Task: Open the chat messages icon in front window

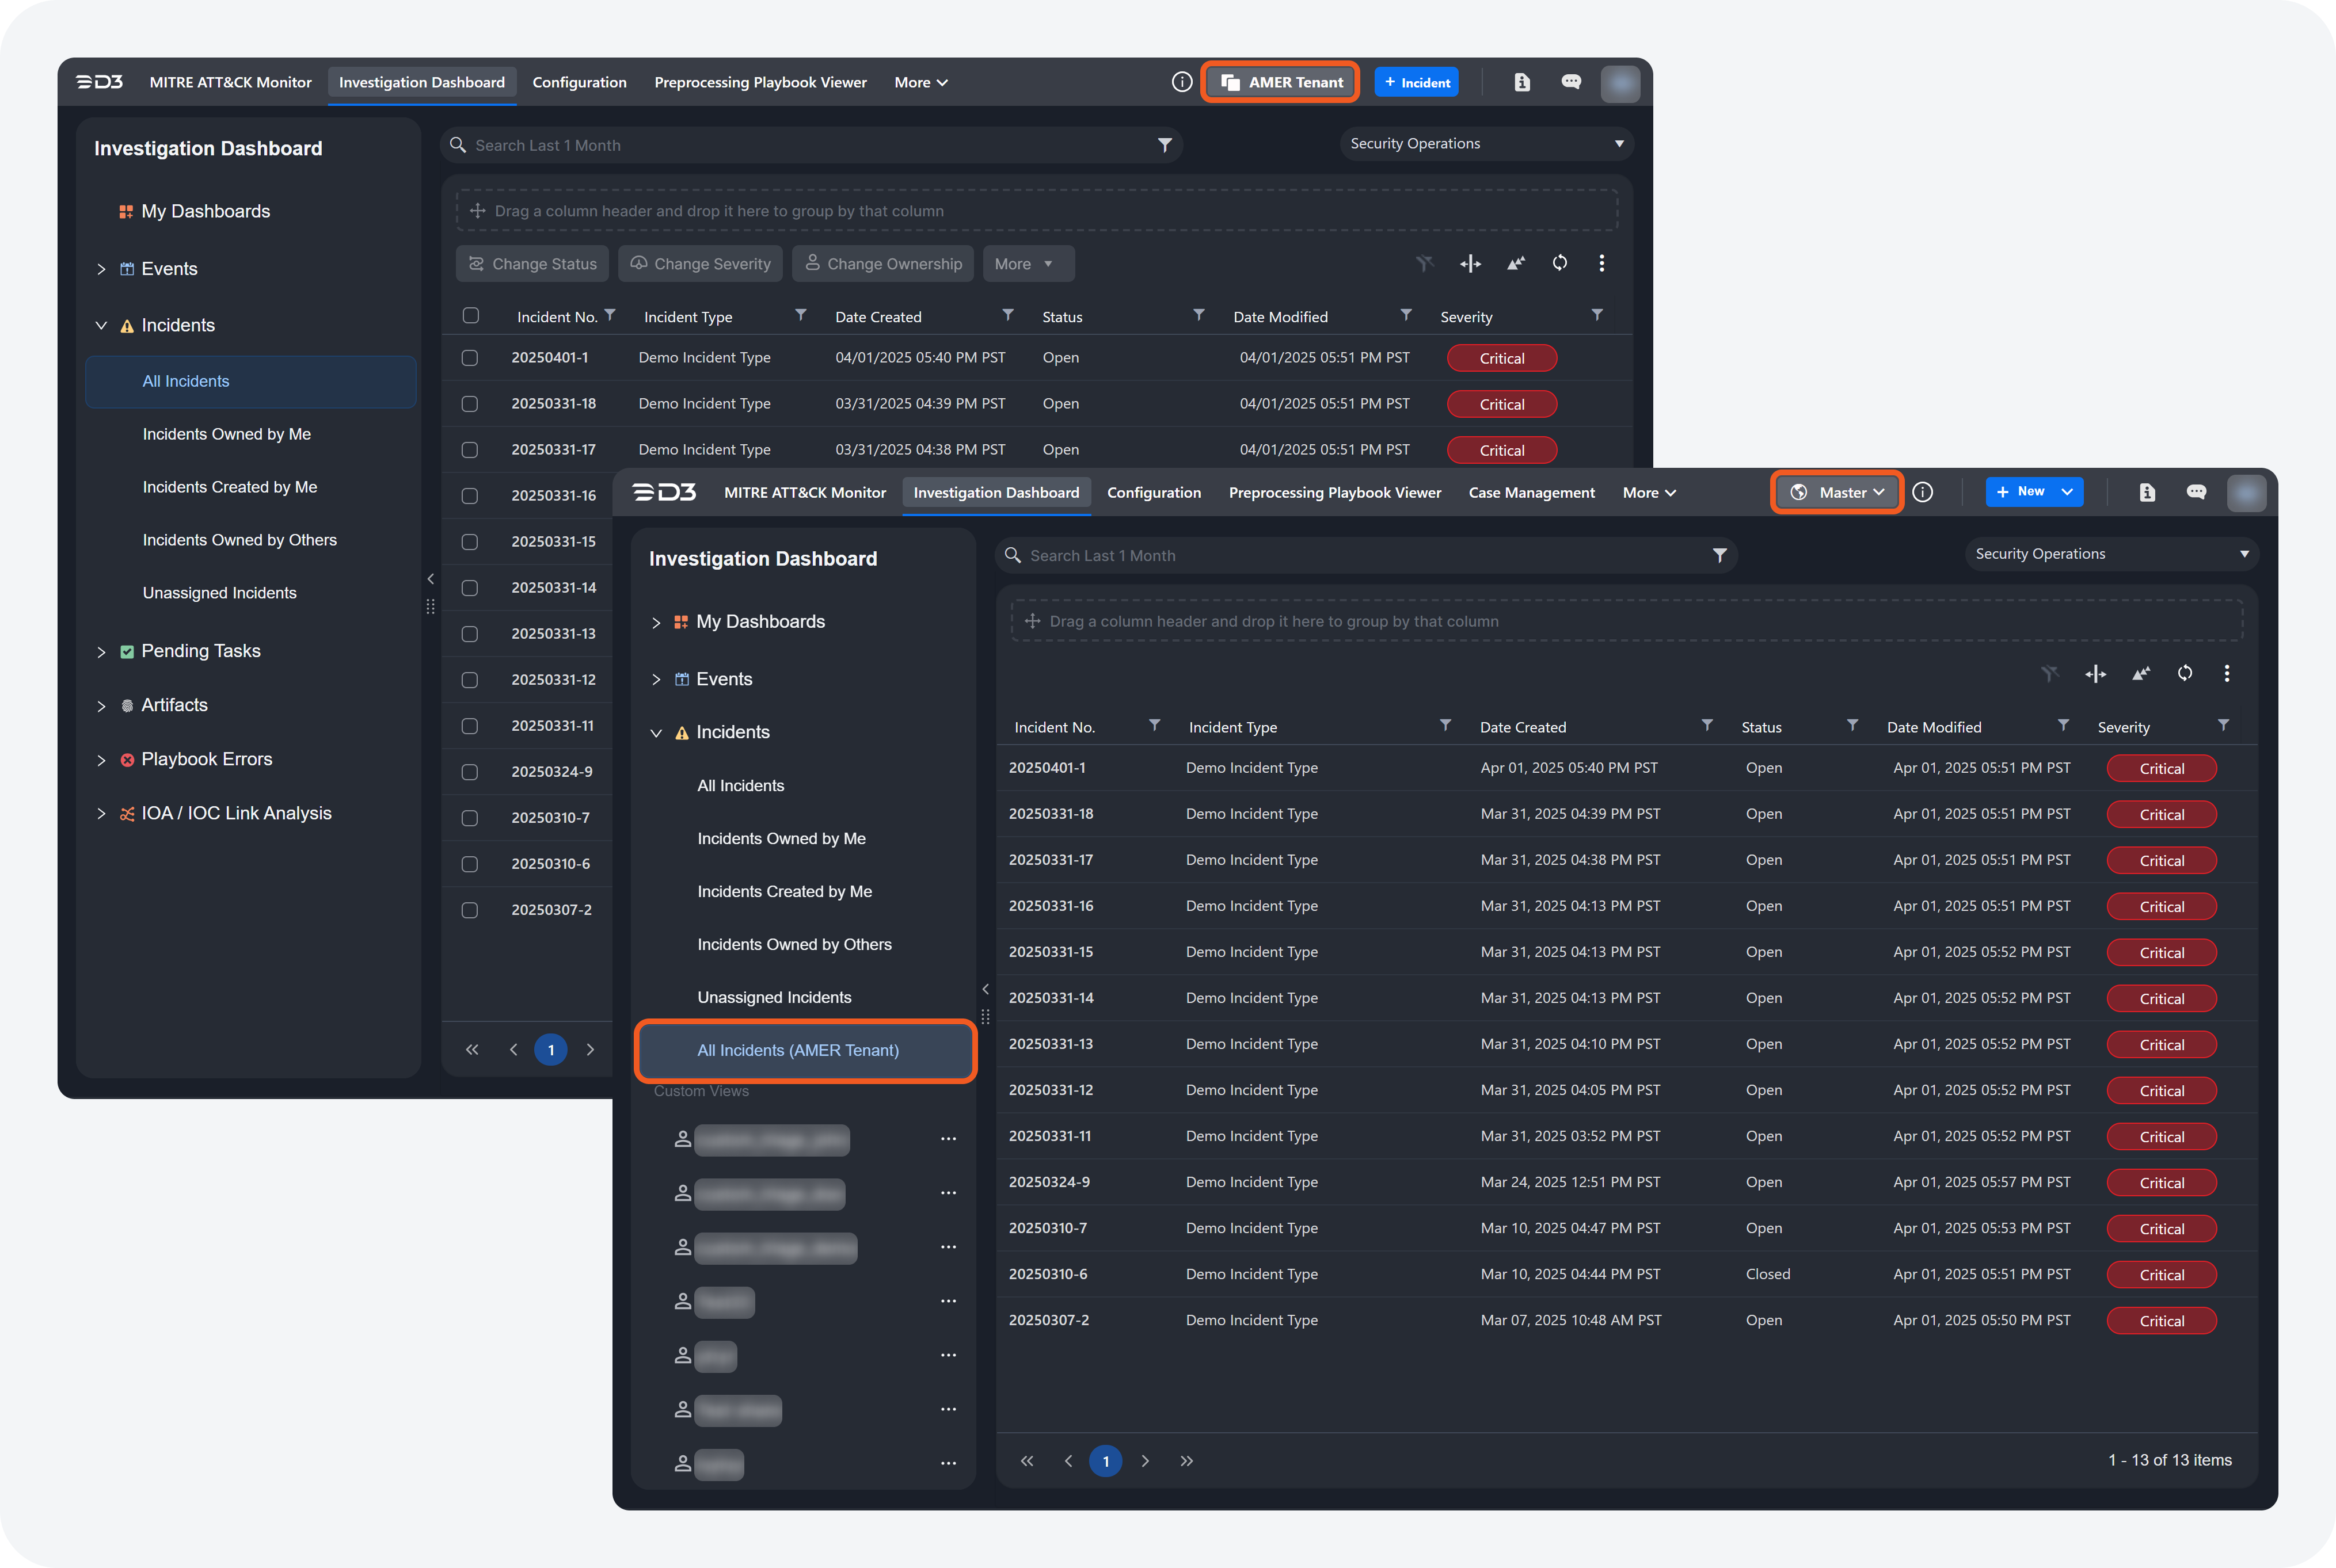Action: 2196,492
